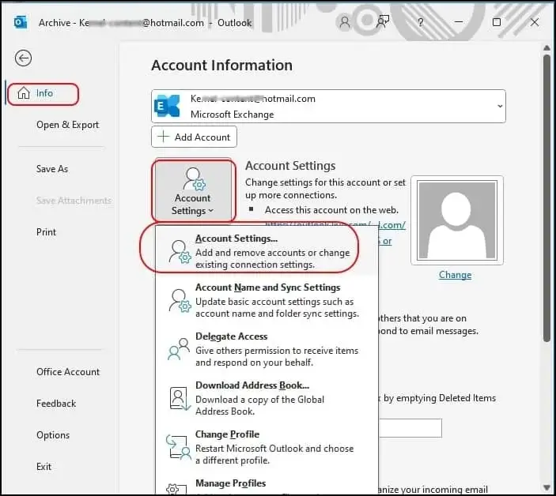Open Outlook Options

(x=53, y=434)
